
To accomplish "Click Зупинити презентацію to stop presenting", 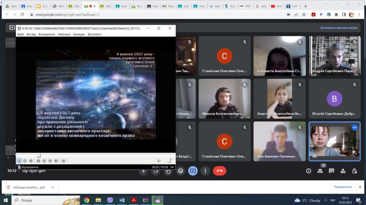I will click(x=338, y=28).
